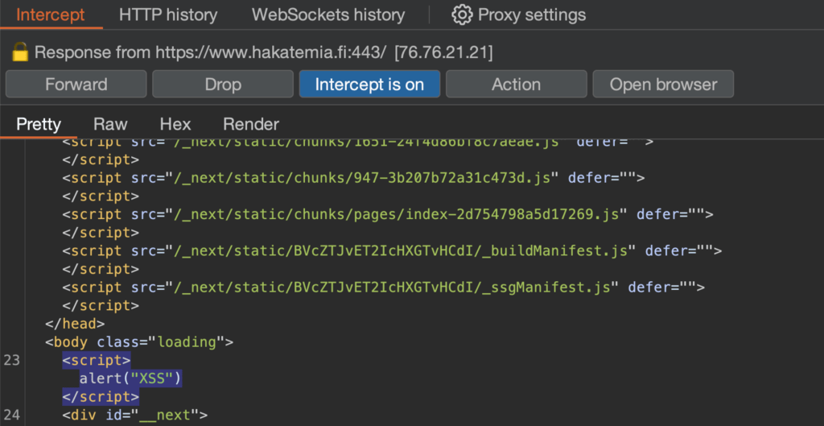This screenshot has width=824, height=426.
Task: Click the padlock icon beside Response URL
Action: (20, 53)
